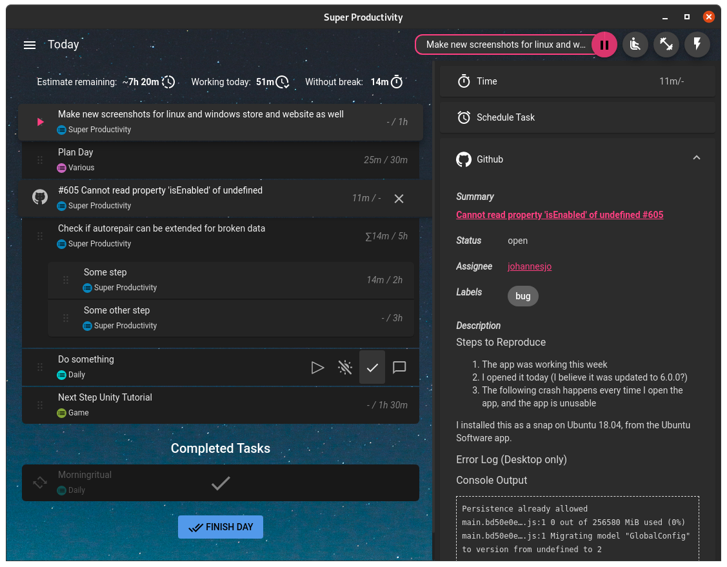Pause tracking on the current task
727x567 pixels.
tap(604, 45)
